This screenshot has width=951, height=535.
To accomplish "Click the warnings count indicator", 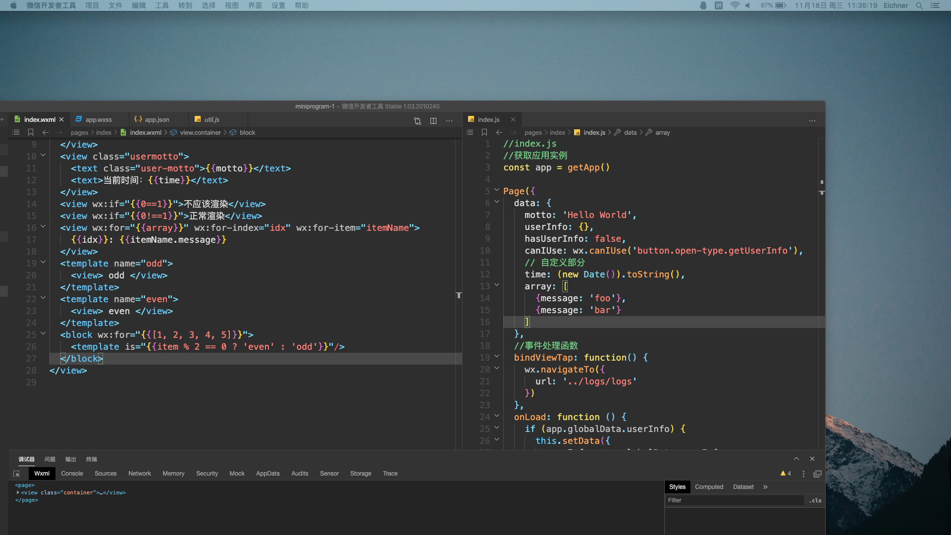I will [786, 474].
